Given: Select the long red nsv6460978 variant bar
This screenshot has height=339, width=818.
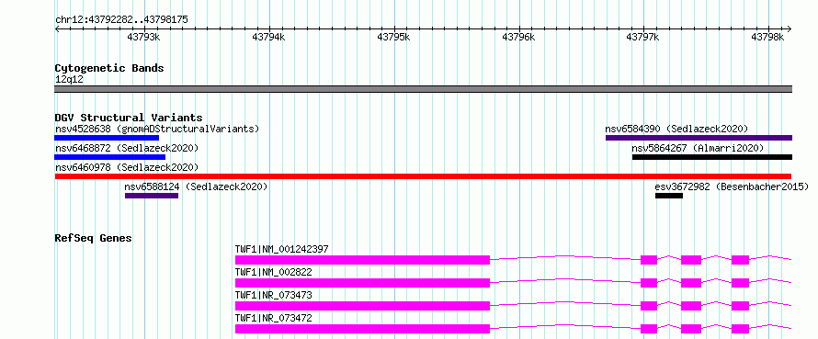Looking at the screenshot, I should pos(423,176).
